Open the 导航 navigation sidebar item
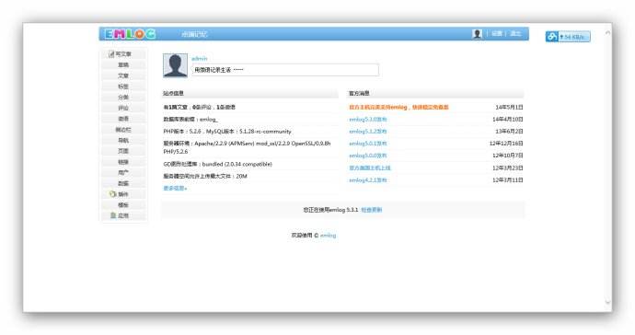 point(123,140)
